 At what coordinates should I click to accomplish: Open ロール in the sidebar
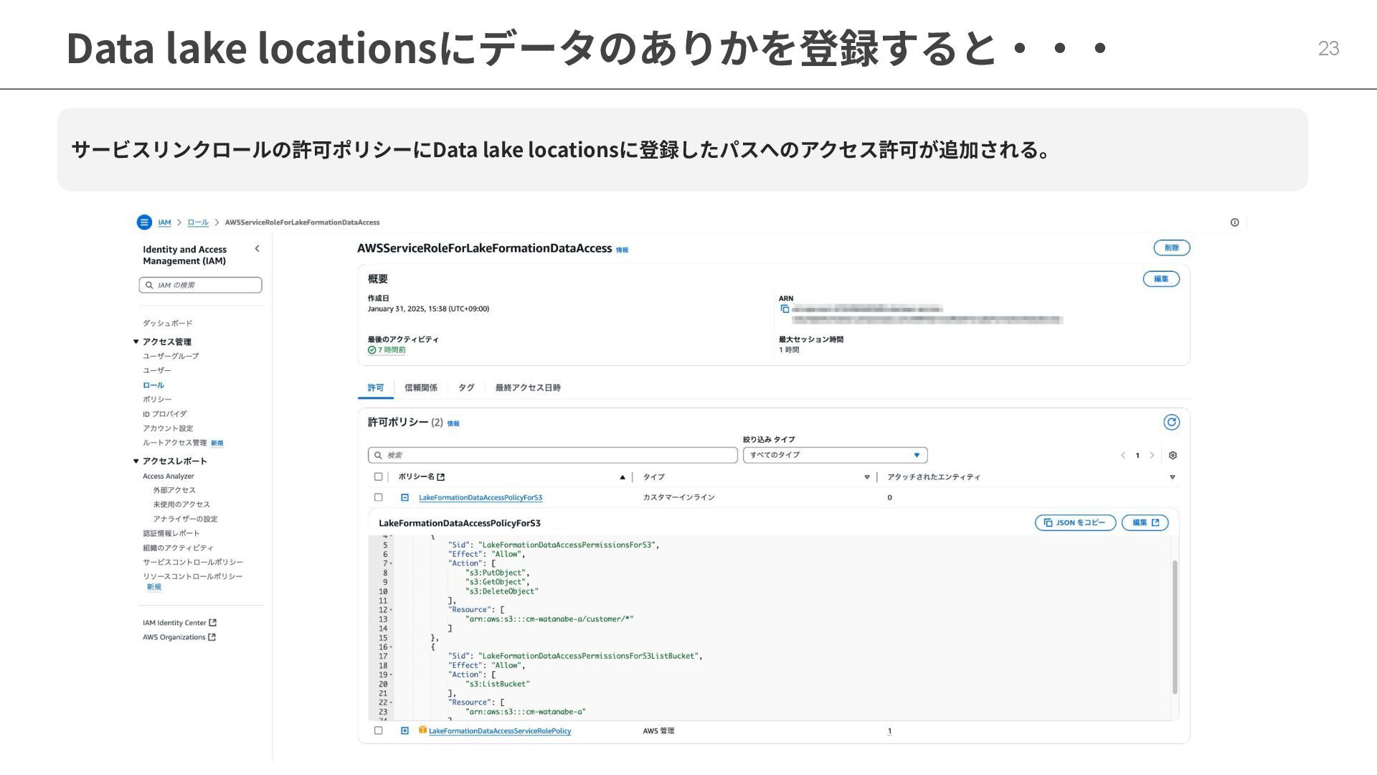point(153,385)
